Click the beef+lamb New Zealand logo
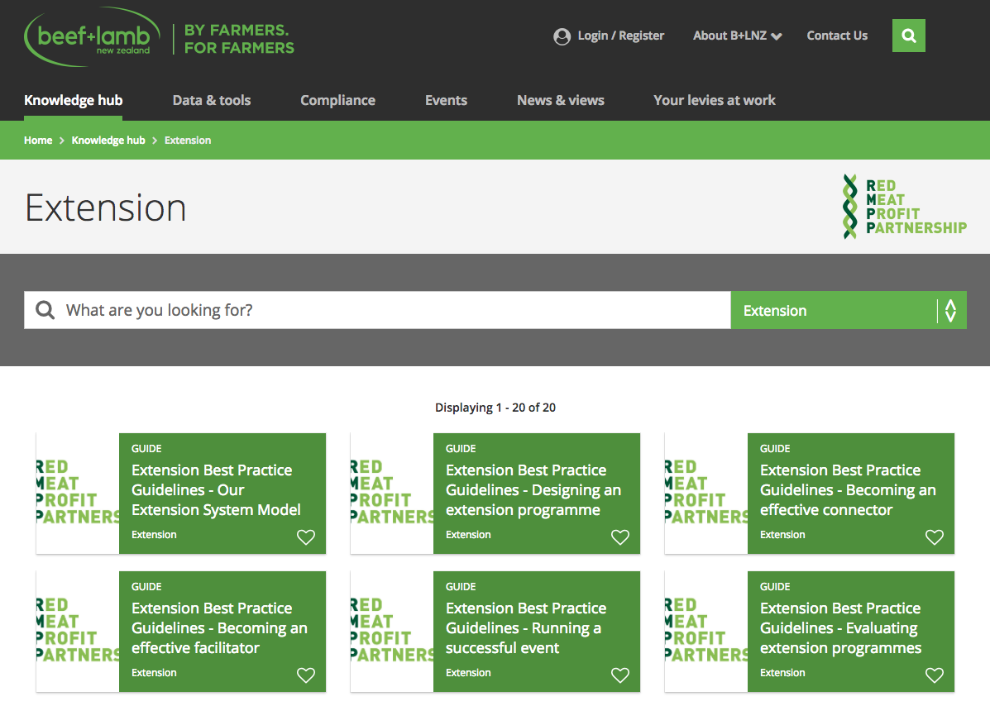 [x=91, y=36]
